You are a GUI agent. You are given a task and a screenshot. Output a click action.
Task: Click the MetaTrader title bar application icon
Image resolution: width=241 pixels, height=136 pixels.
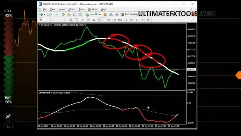click(x=40, y=4)
